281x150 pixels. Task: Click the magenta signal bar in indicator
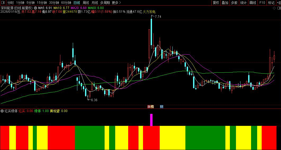click(151, 120)
